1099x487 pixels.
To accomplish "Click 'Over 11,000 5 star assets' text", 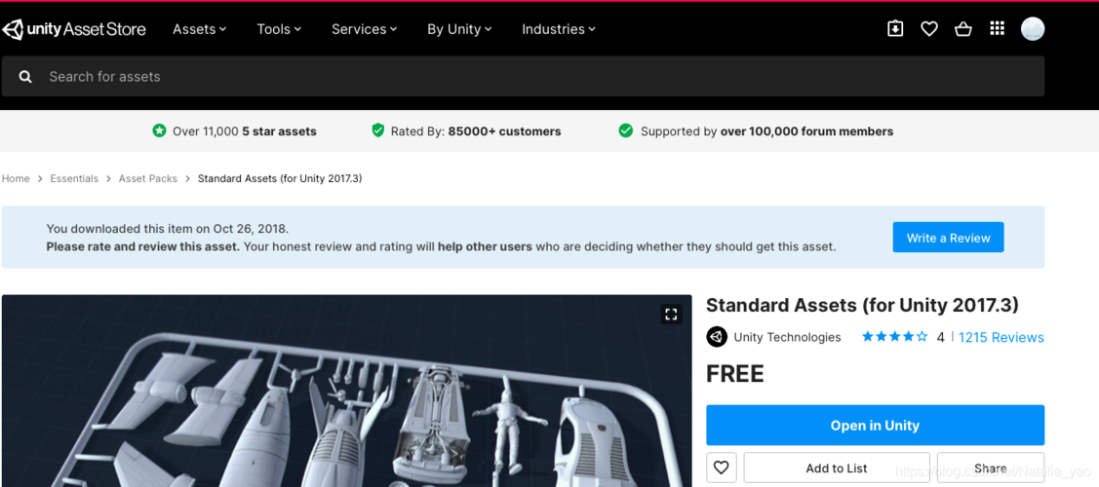I will point(245,131).
